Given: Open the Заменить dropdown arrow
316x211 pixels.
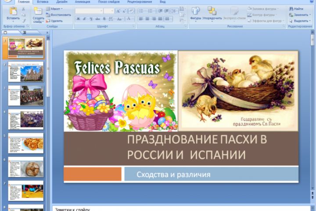Looking at the screenshot, I should [310, 15].
